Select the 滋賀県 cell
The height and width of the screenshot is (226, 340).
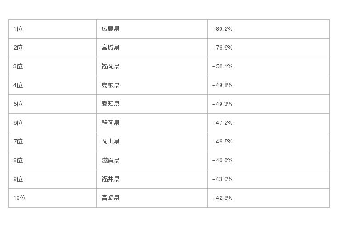click(x=110, y=160)
